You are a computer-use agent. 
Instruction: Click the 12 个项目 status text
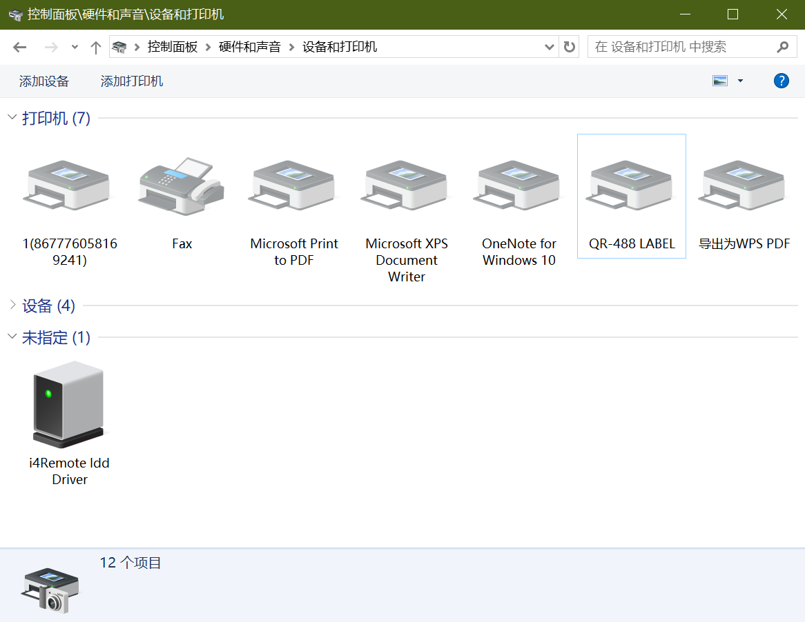tap(130, 563)
